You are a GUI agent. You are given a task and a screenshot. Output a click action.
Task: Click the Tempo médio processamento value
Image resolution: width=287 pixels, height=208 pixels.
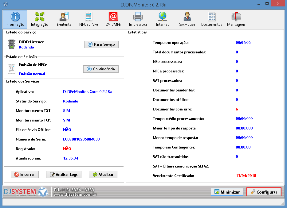point(244,119)
